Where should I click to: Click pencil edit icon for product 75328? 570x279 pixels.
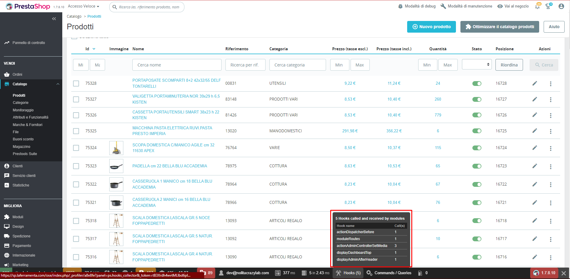[x=535, y=83]
